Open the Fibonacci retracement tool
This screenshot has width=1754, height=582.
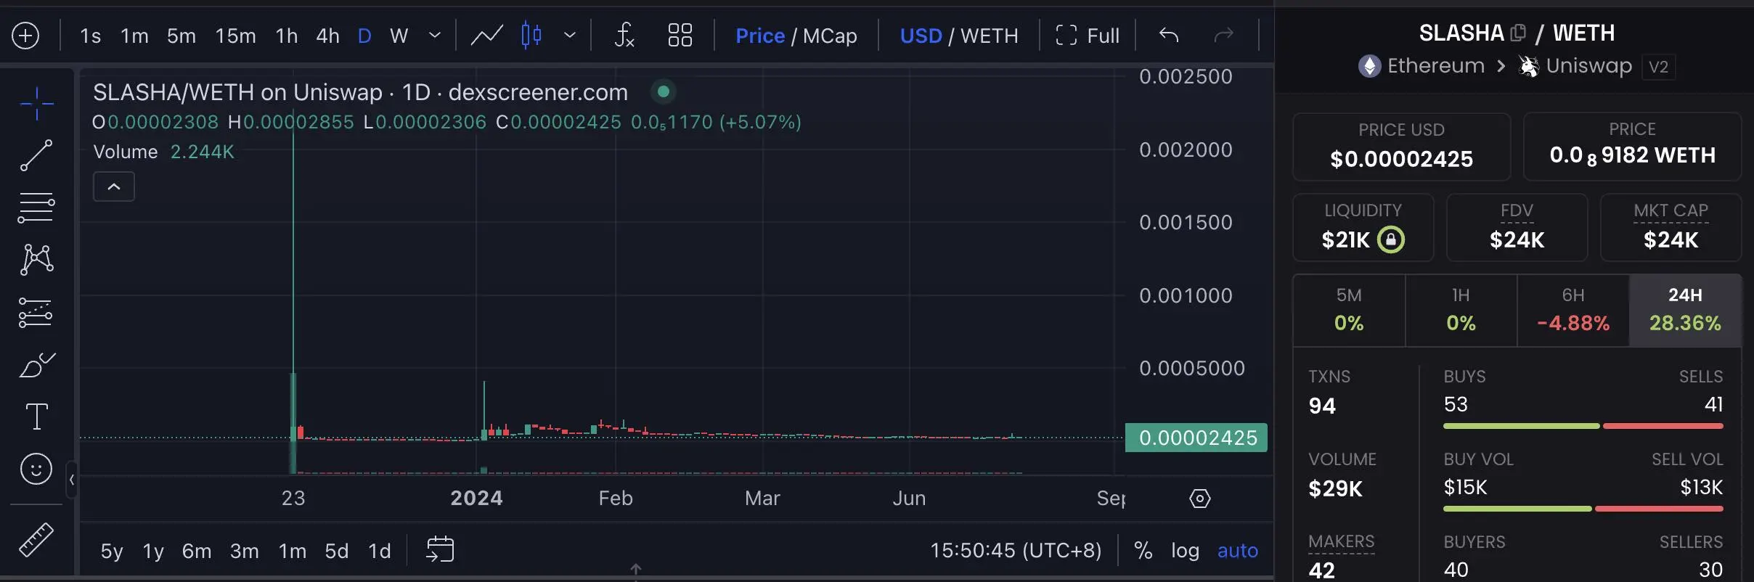tap(36, 208)
